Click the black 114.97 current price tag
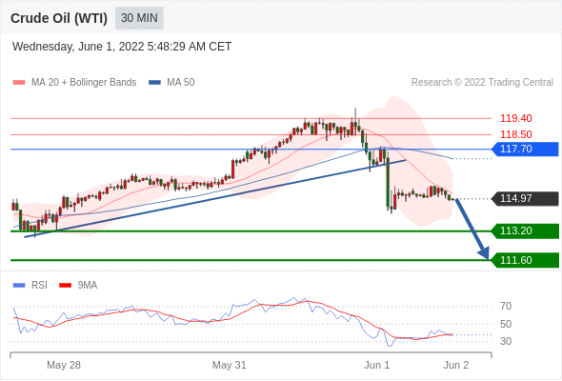 [x=525, y=198]
